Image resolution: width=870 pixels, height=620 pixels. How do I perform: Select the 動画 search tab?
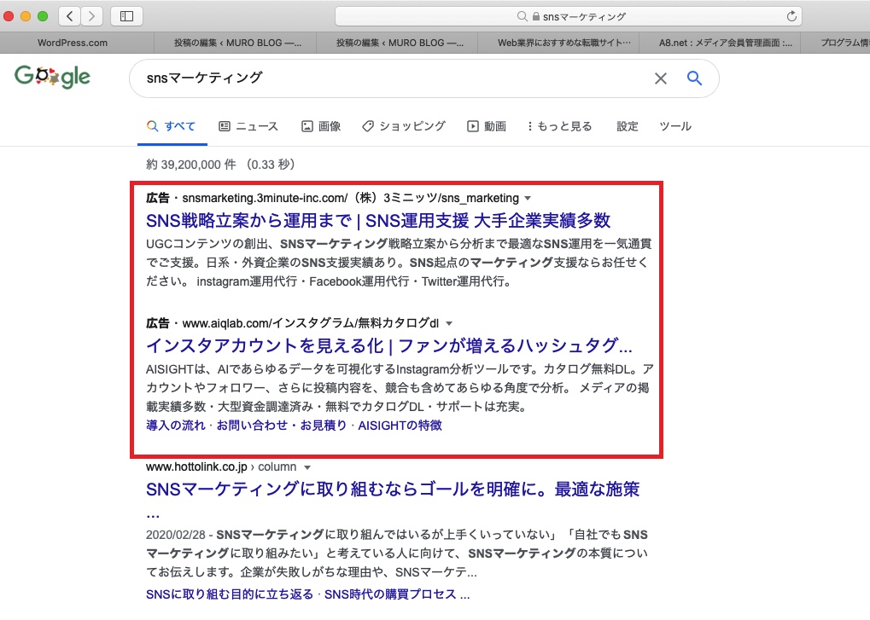[487, 126]
